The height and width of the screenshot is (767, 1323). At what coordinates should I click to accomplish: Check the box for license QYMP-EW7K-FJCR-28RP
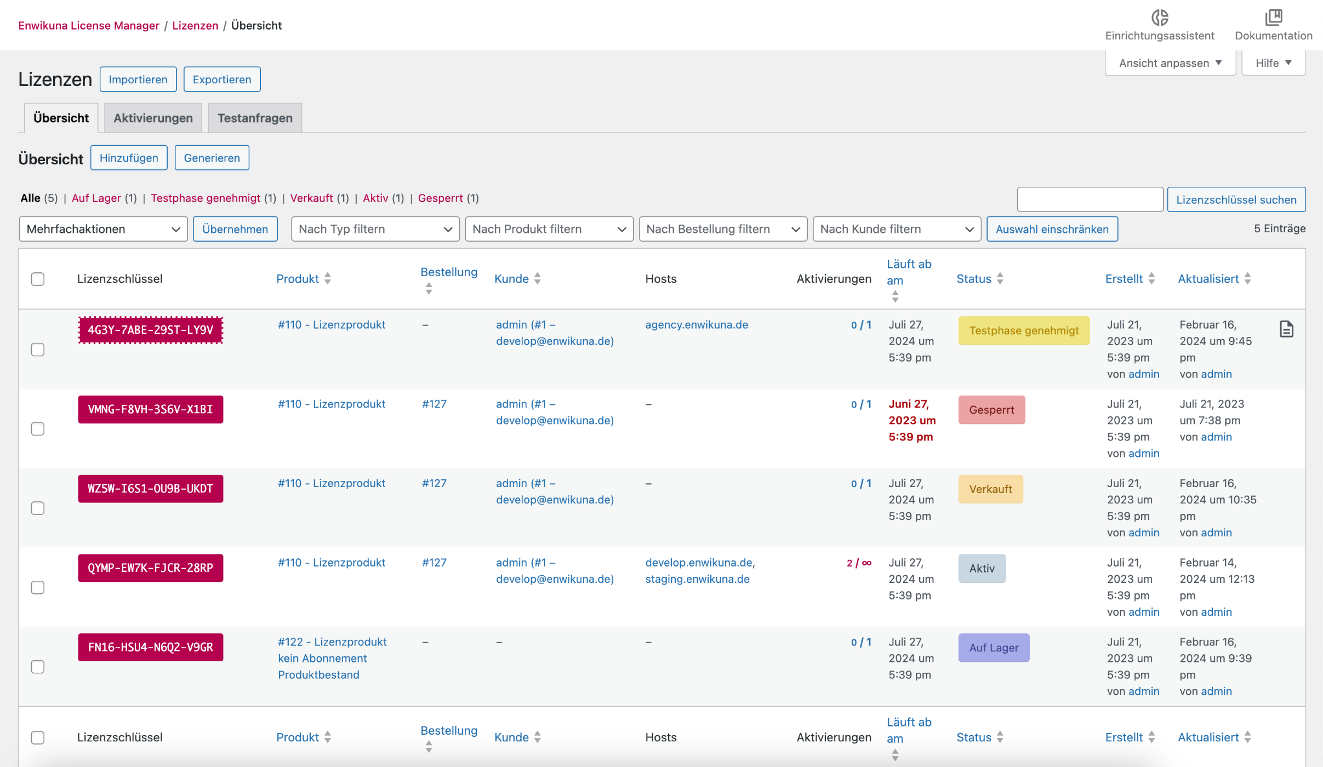[37, 588]
